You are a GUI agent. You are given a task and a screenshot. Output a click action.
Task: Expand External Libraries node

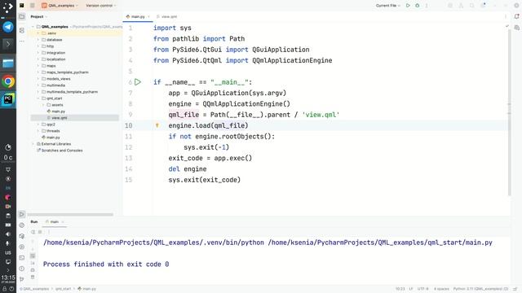(x=33, y=144)
